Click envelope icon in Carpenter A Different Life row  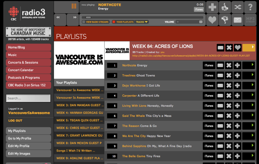220,96
